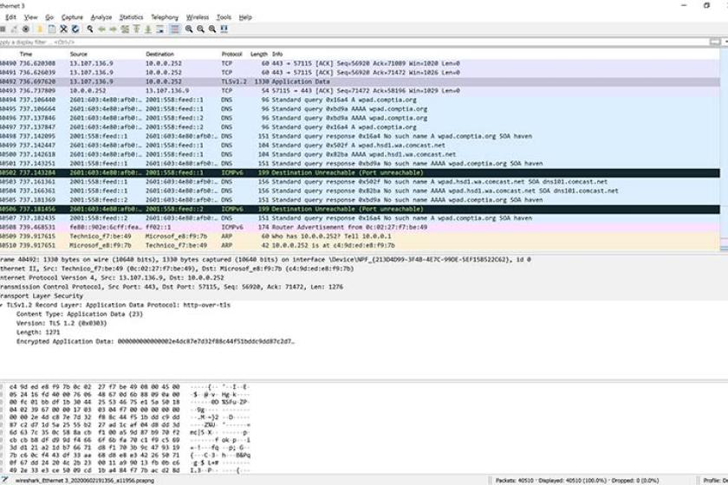Go forward in packet history arrow
Image resolution: width=728 pixels, height=485 pixels.
(x=114, y=29)
